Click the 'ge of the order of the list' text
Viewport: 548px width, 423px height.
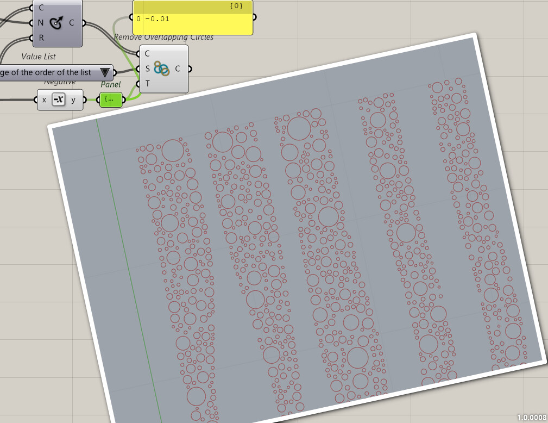click(46, 72)
